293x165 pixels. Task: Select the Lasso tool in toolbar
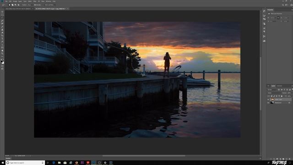2,18
